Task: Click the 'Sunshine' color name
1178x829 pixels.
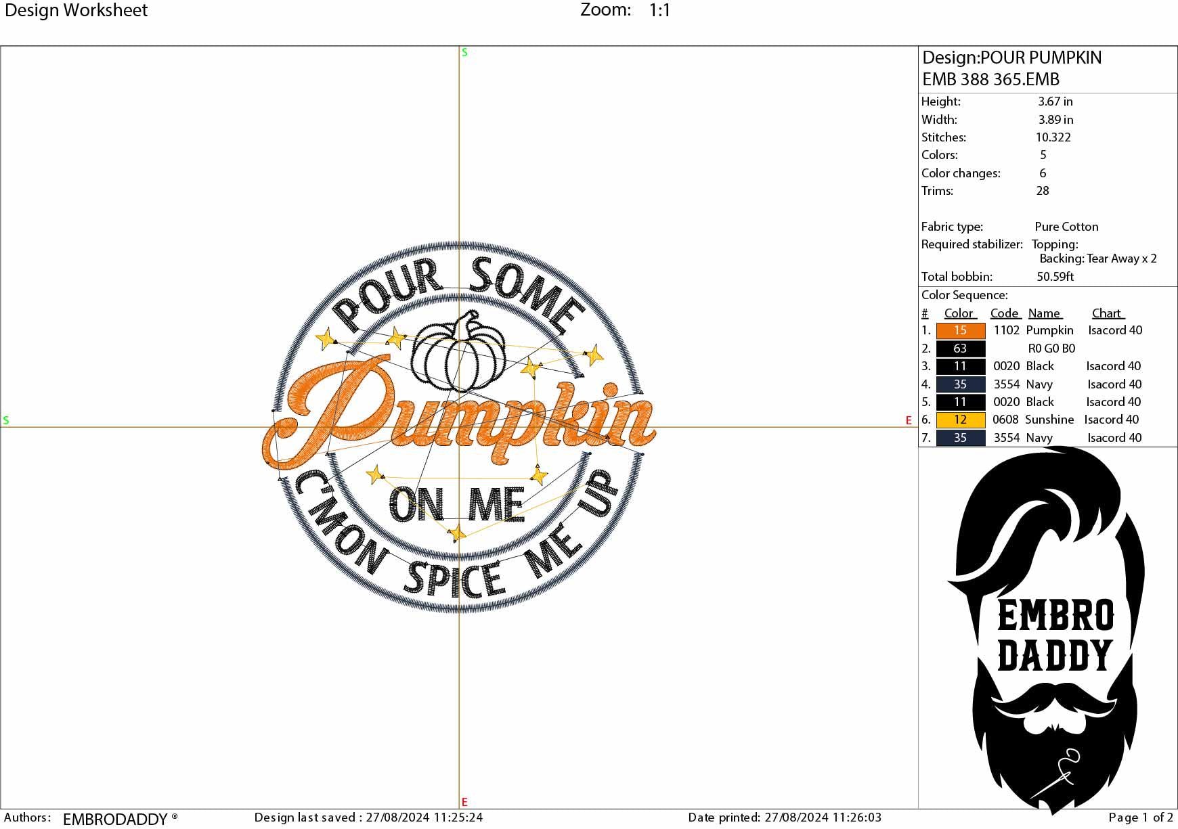Action: tap(1049, 420)
